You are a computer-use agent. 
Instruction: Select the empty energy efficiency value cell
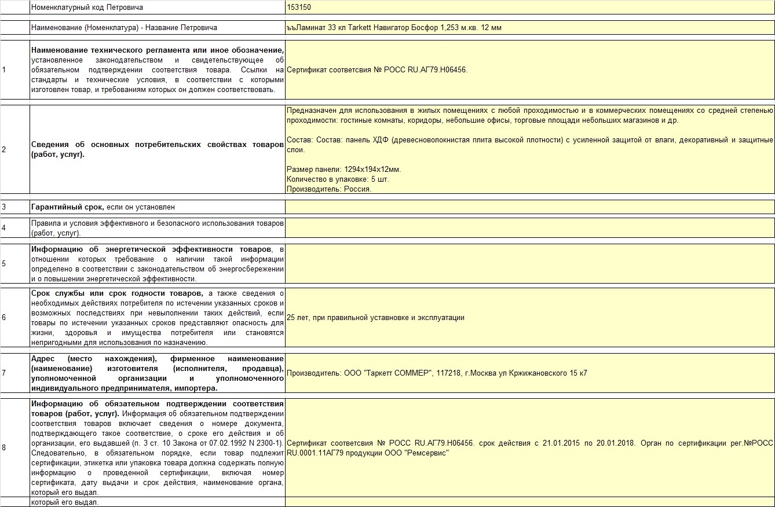(x=529, y=264)
